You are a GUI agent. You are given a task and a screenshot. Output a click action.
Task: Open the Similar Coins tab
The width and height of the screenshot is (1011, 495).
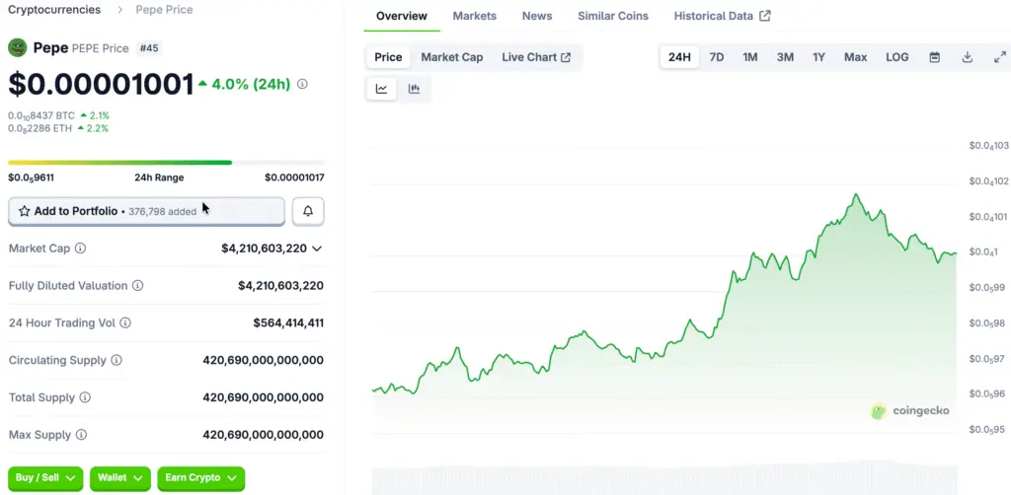click(x=613, y=16)
